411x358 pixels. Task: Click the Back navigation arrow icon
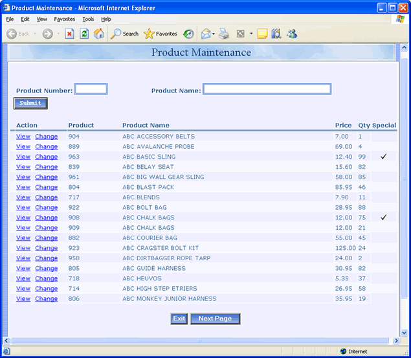(12, 34)
